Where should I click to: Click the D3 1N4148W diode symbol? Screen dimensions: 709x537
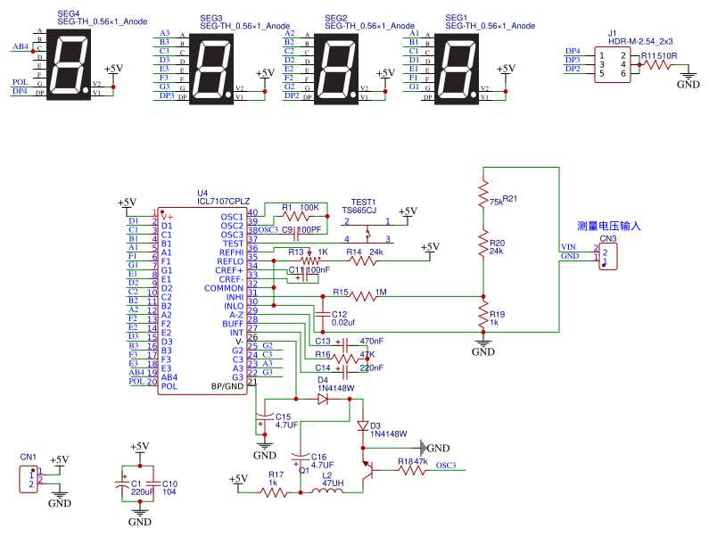(x=363, y=425)
